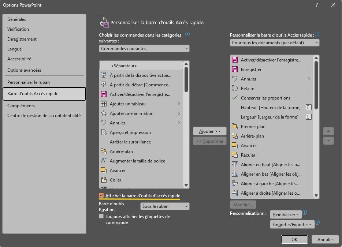Click the info icon next to 'Choisir les commandes'
342x247 pixels.
[x=187, y=34]
